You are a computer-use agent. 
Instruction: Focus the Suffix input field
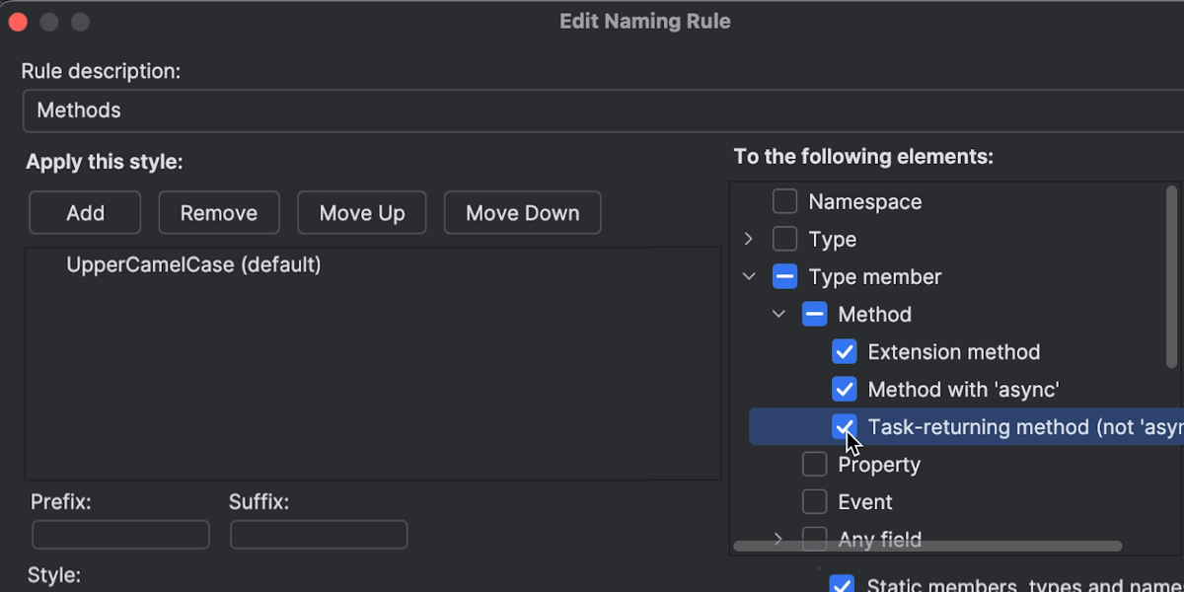click(x=319, y=535)
